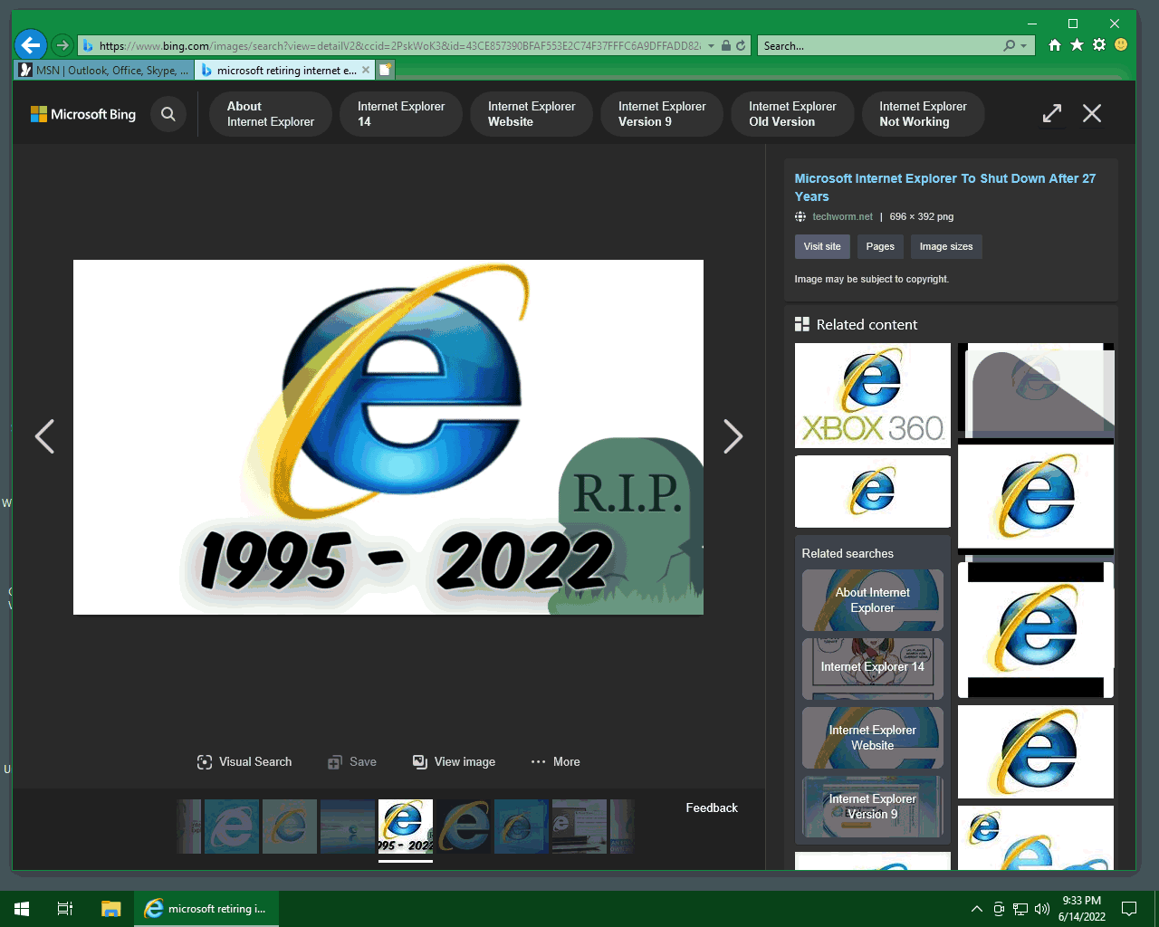The height and width of the screenshot is (927, 1159).
Task: Open 'Internet Explorer Website' related search tile
Action: pyautogui.click(x=873, y=738)
